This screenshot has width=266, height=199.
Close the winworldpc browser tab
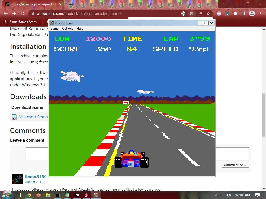tap(60, 4)
